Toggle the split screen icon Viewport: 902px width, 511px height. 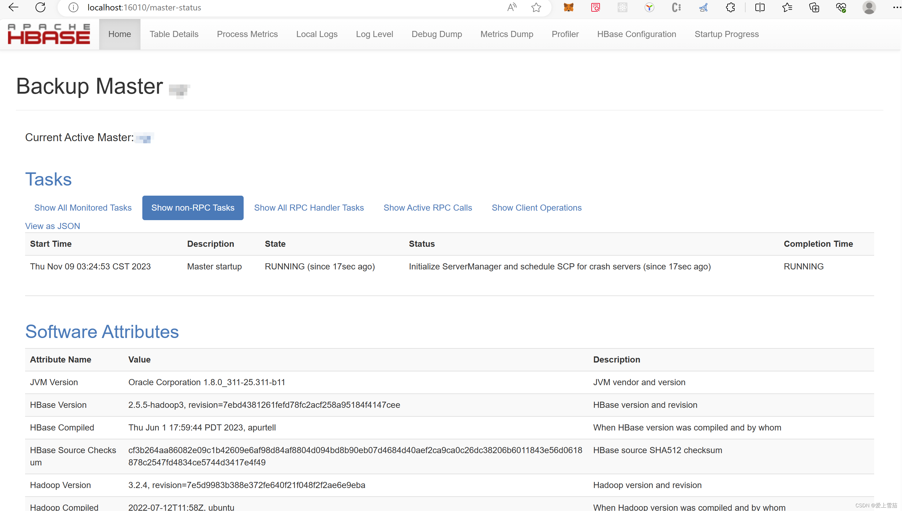(x=760, y=7)
